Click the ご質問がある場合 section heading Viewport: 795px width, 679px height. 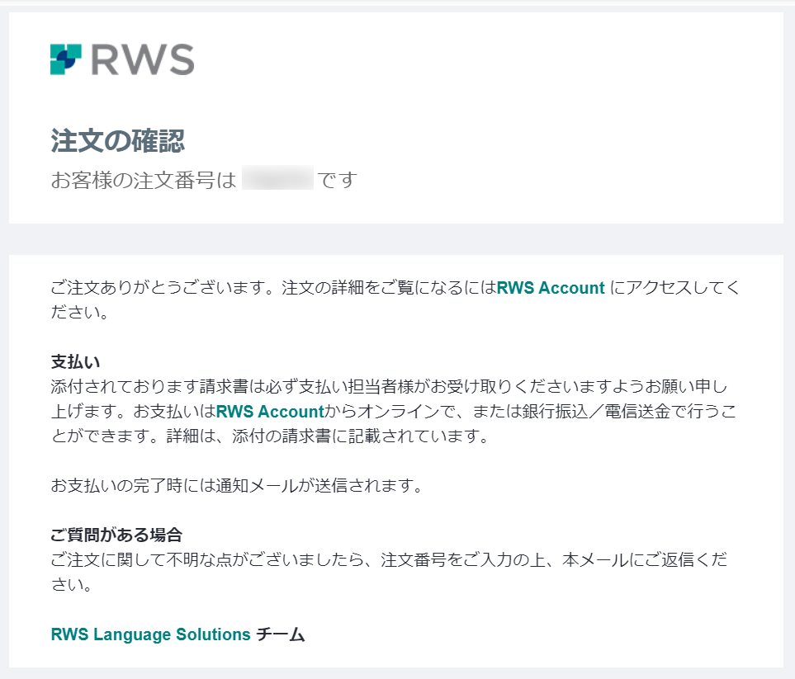coord(116,535)
